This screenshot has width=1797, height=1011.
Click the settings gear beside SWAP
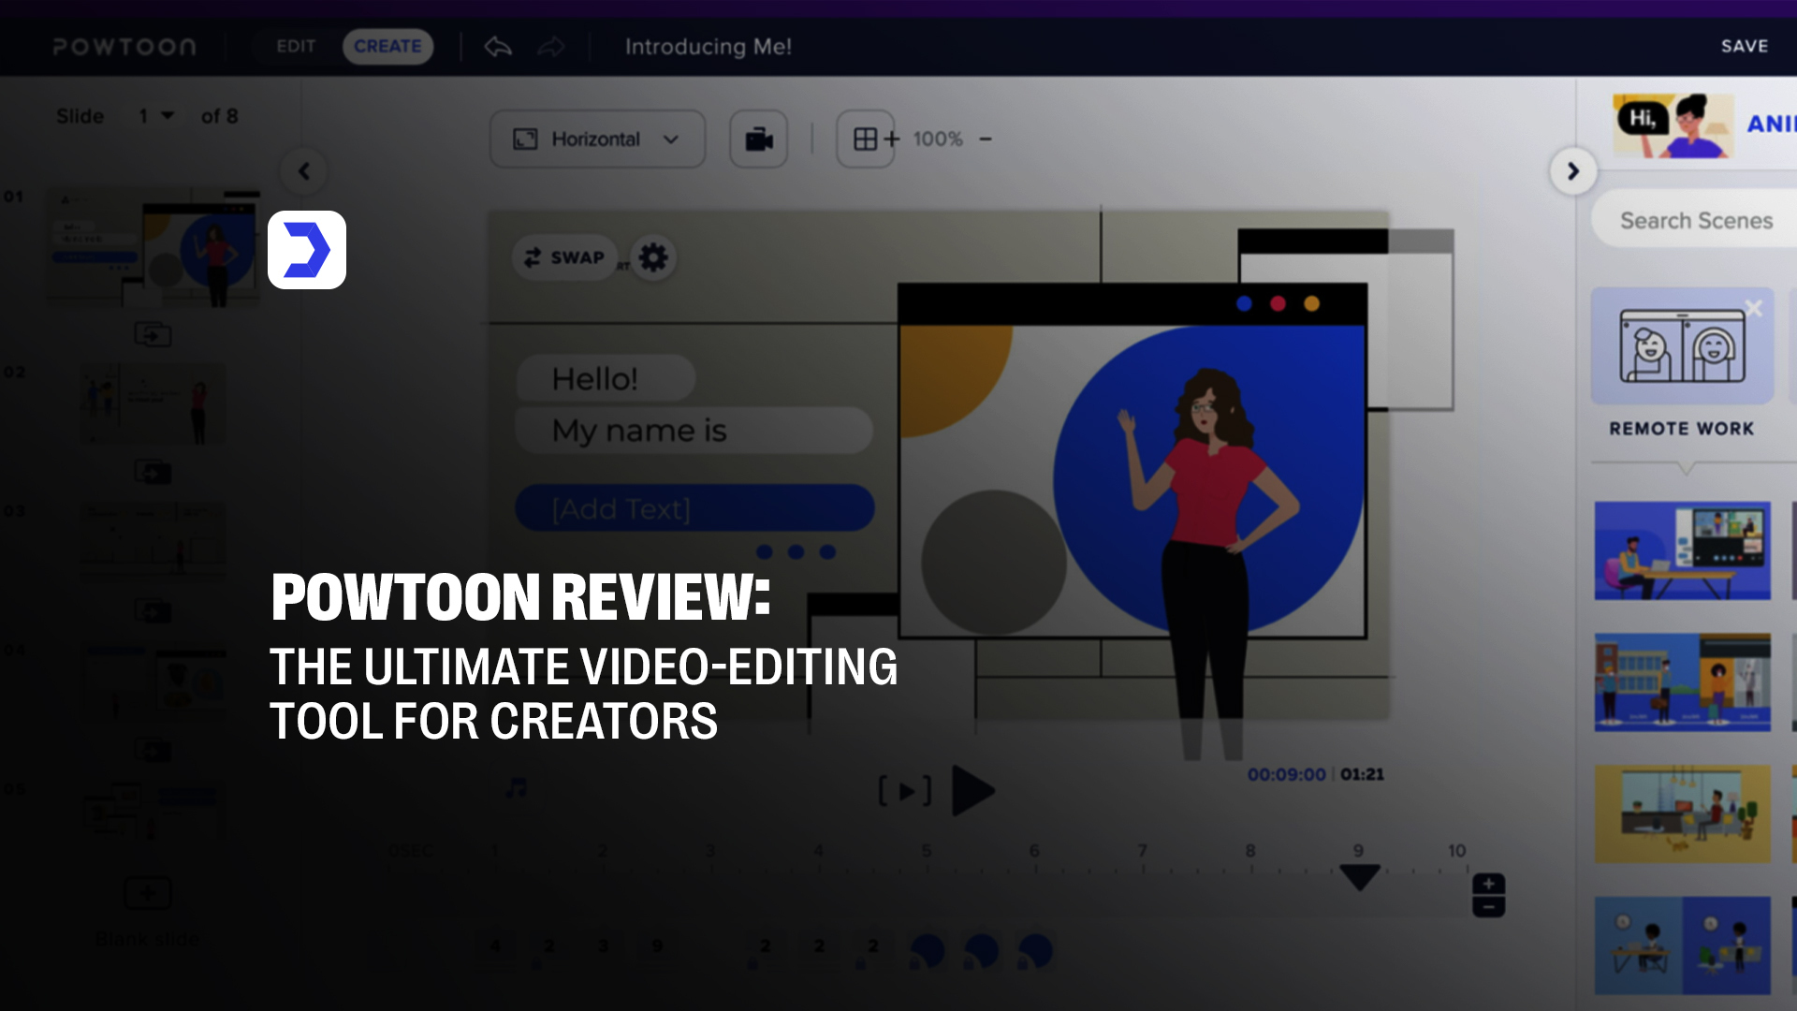coord(653,257)
